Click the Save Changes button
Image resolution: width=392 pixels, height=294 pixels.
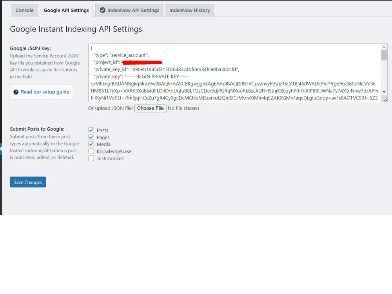pyautogui.click(x=27, y=182)
